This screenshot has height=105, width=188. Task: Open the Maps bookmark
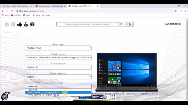click(27, 15)
